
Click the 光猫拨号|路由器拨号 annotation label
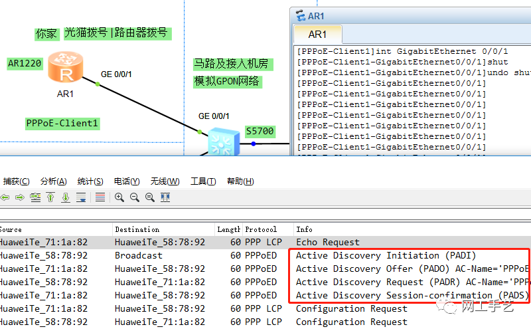coord(117,33)
